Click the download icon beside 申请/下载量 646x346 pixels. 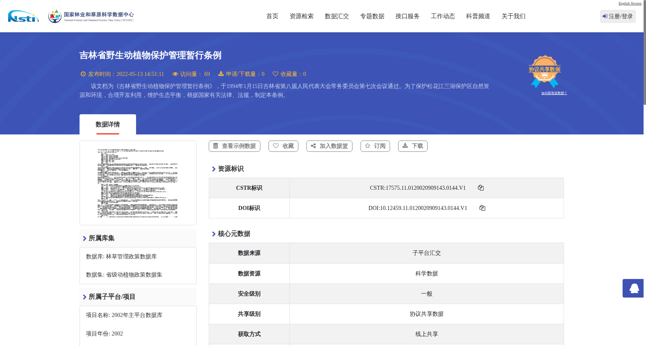(x=221, y=73)
